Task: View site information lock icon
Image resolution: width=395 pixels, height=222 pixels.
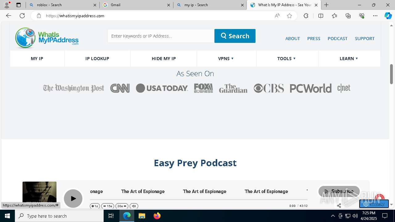Action: click(39, 16)
